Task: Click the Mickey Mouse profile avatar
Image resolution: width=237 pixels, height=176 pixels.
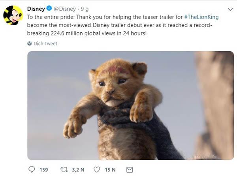Action: (13, 15)
